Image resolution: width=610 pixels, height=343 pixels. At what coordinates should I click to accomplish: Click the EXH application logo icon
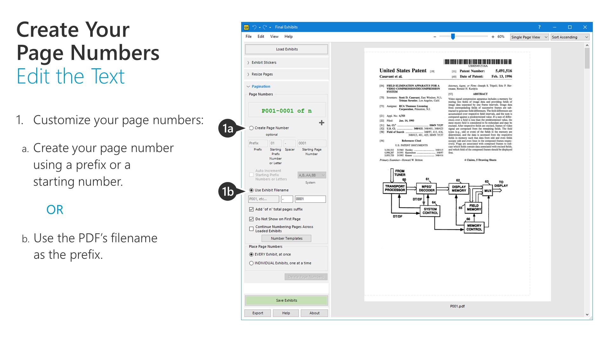click(246, 27)
